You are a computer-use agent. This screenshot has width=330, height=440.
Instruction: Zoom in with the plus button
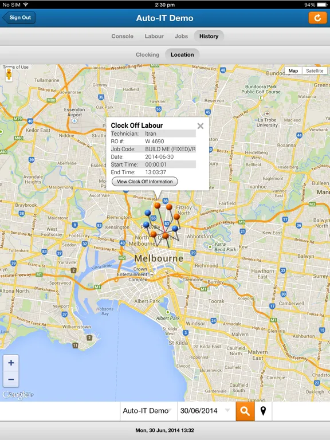11,363
